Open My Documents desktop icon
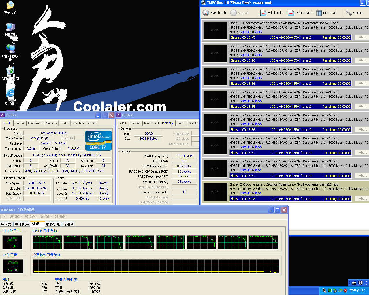The height and width of the screenshot is (295, 369). pos(10,8)
